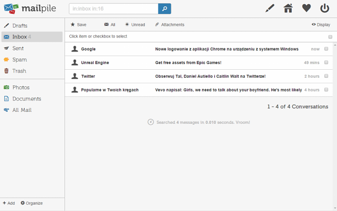Image resolution: width=337 pixels, height=211 pixels.
Task: Filter by All messages
Action: pos(110,25)
